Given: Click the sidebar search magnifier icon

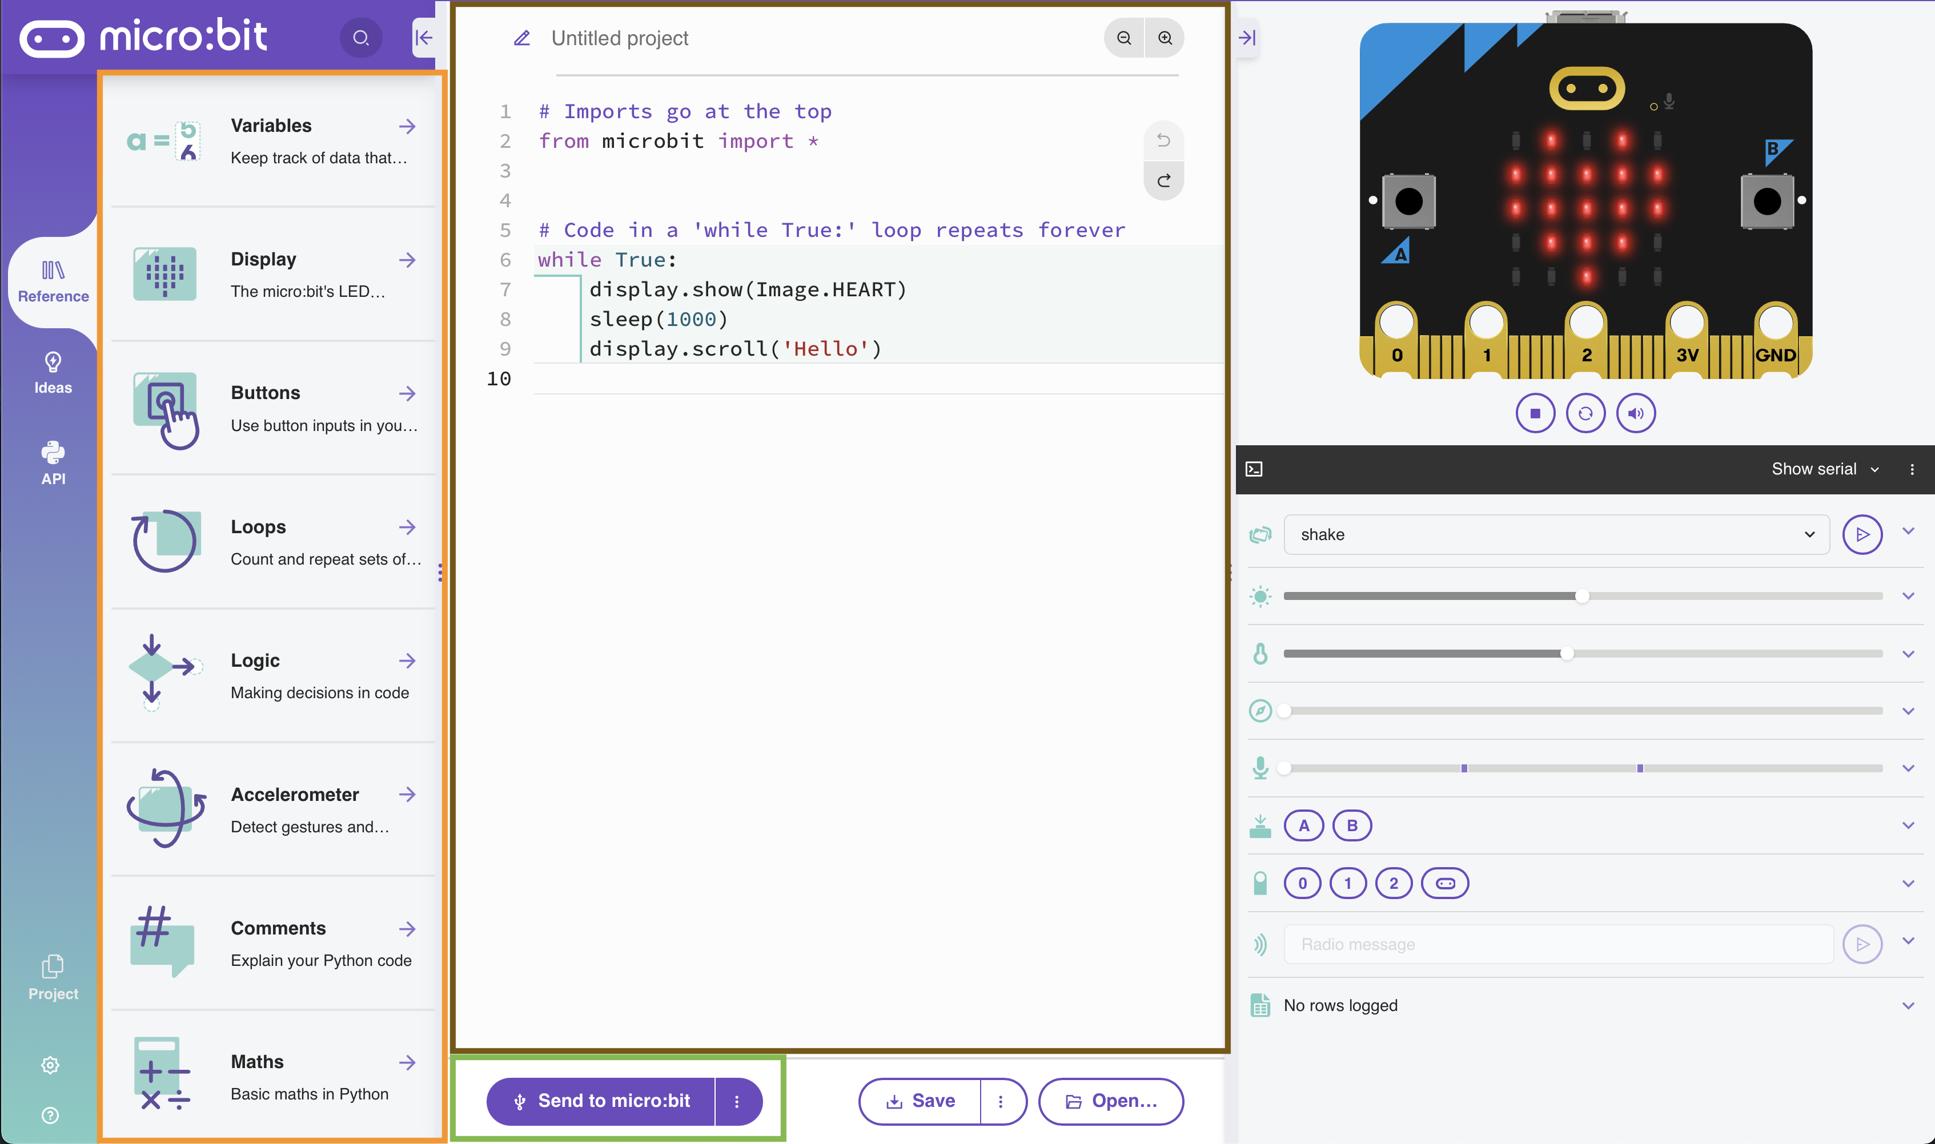Looking at the screenshot, I should tap(360, 38).
